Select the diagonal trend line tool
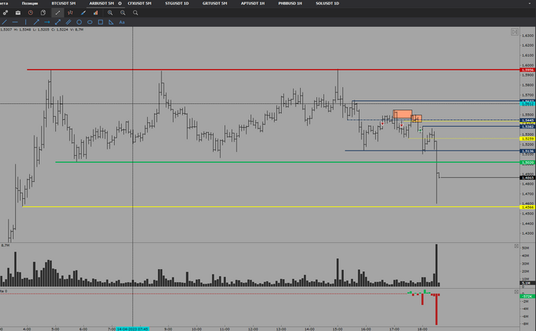The height and width of the screenshot is (331, 536). [5, 22]
